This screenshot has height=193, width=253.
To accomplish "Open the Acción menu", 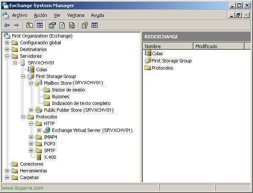I will point(41,15).
